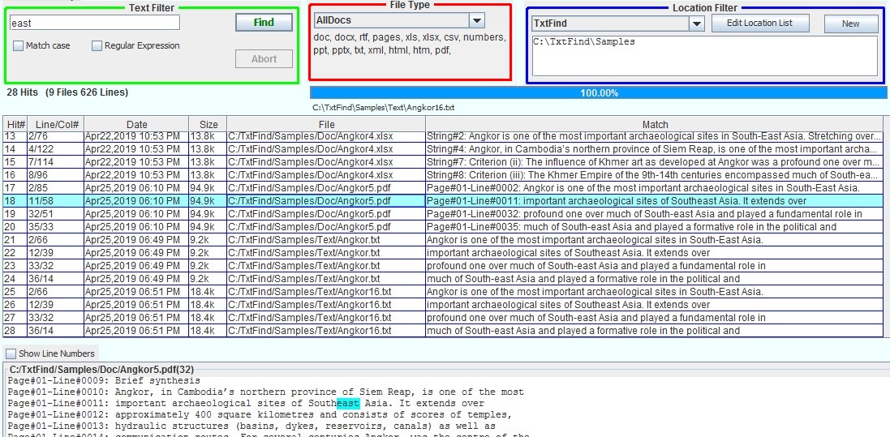Select hit 27 Angkor16.txt file cell
Image resolution: width=890 pixels, height=437 pixels.
326,318
